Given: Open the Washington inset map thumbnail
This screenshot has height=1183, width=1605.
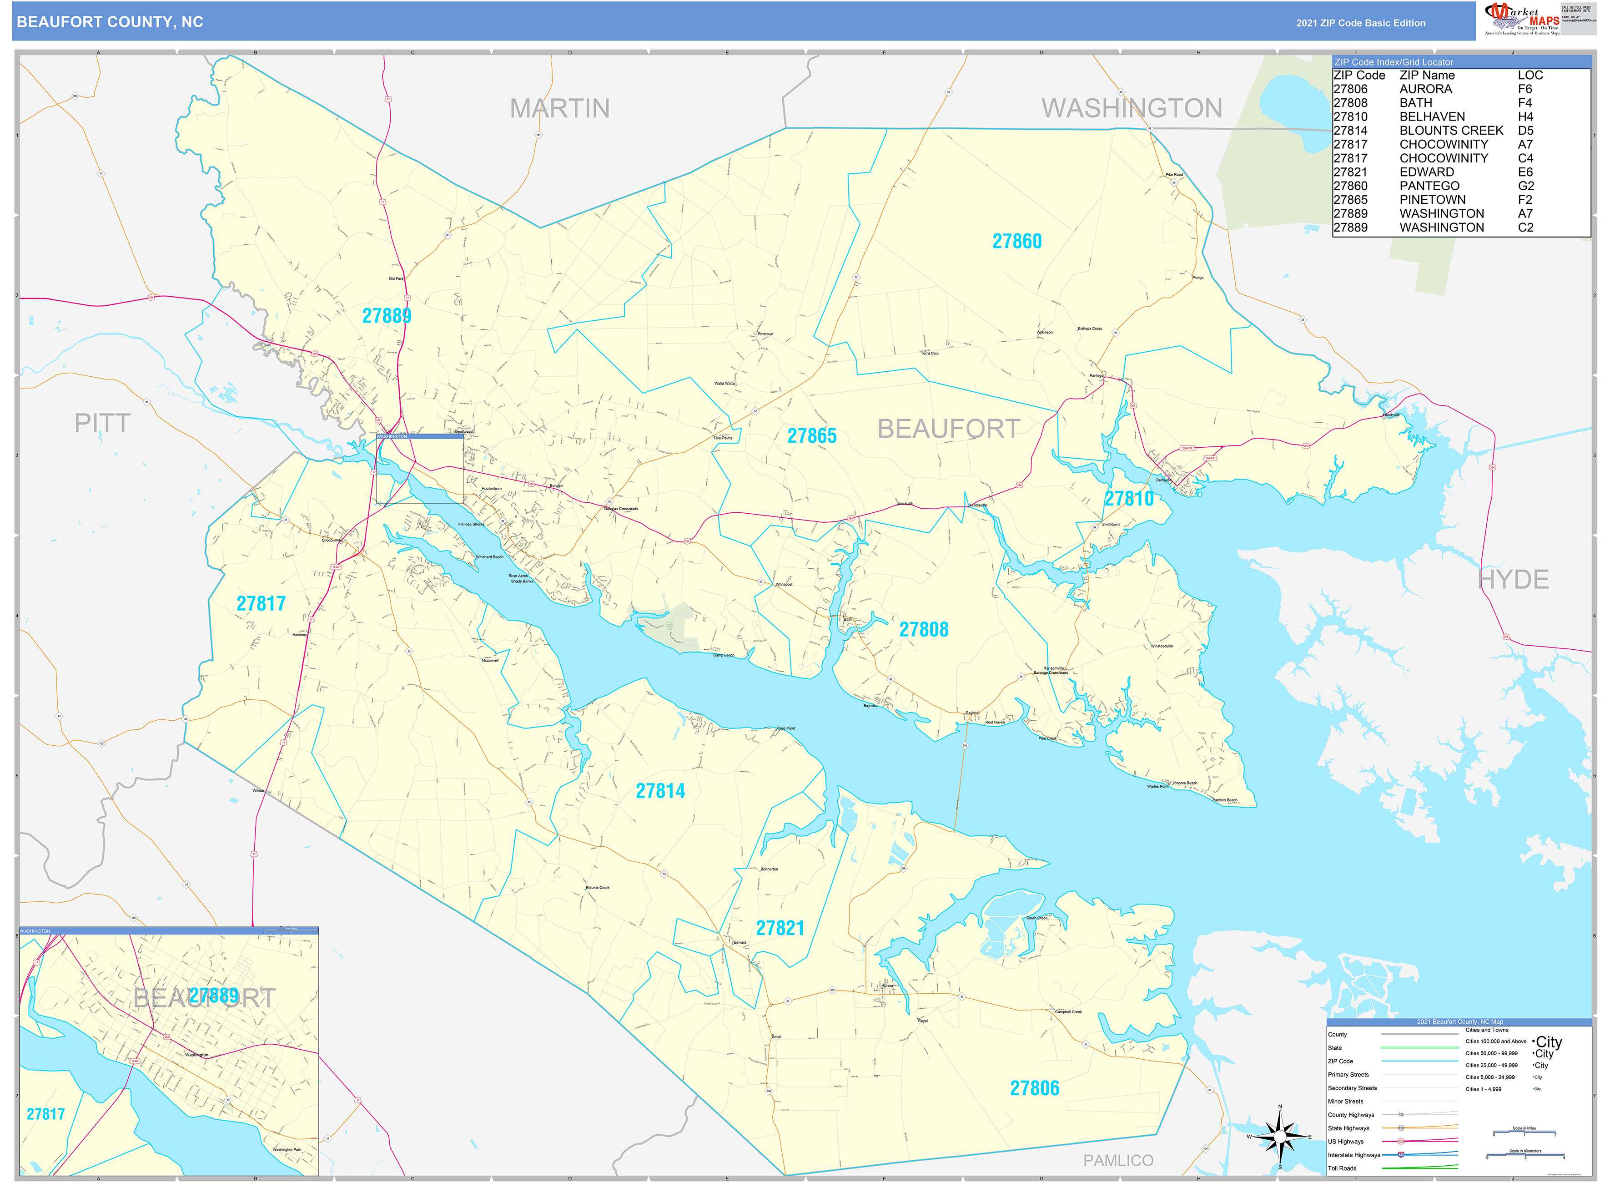Looking at the screenshot, I should 169,1051.
